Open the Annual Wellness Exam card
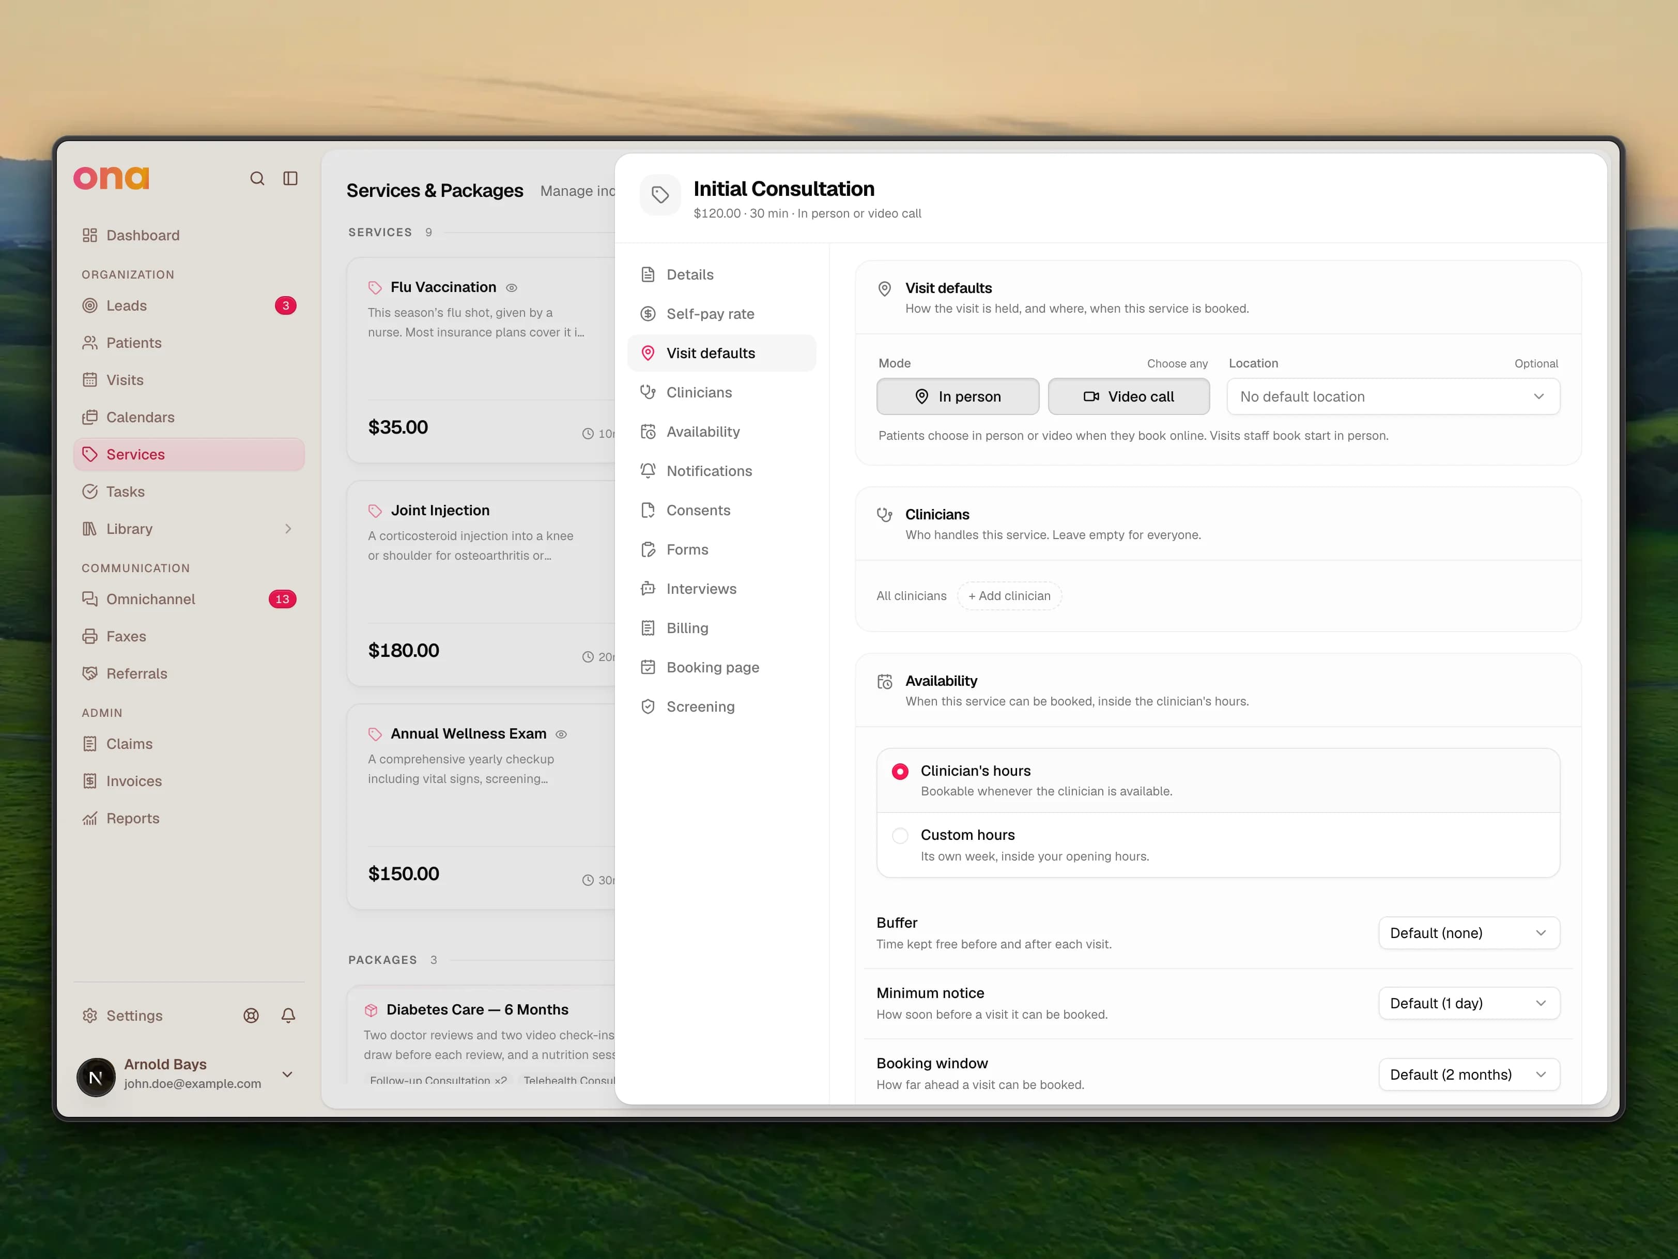 (x=482, y=807)
